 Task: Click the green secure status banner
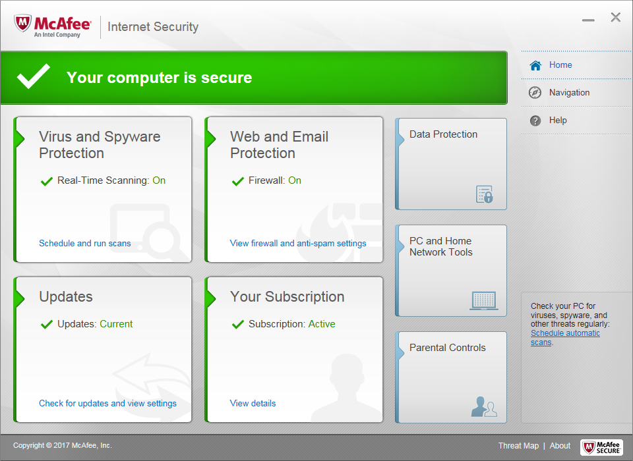pyautogui.click(x=254, y=78)
